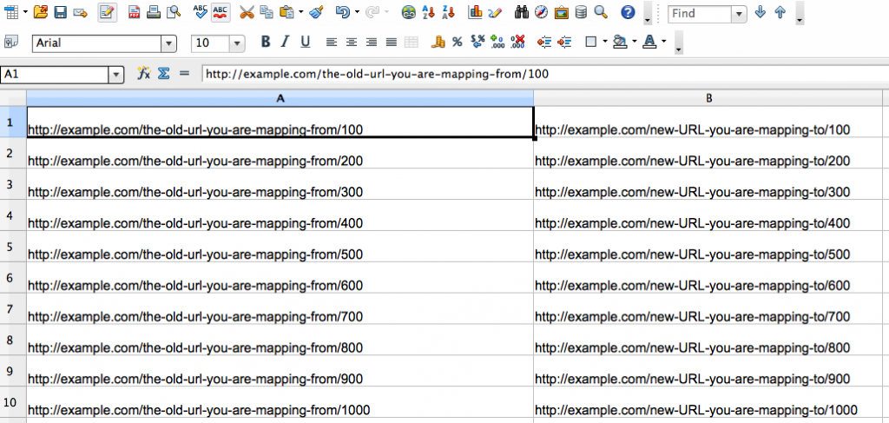
Task: Align cell text right
Action: coord(372,42)
